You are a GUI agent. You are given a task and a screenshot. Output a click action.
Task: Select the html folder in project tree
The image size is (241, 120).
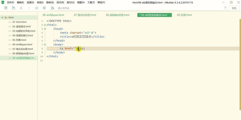coord(19,18)
